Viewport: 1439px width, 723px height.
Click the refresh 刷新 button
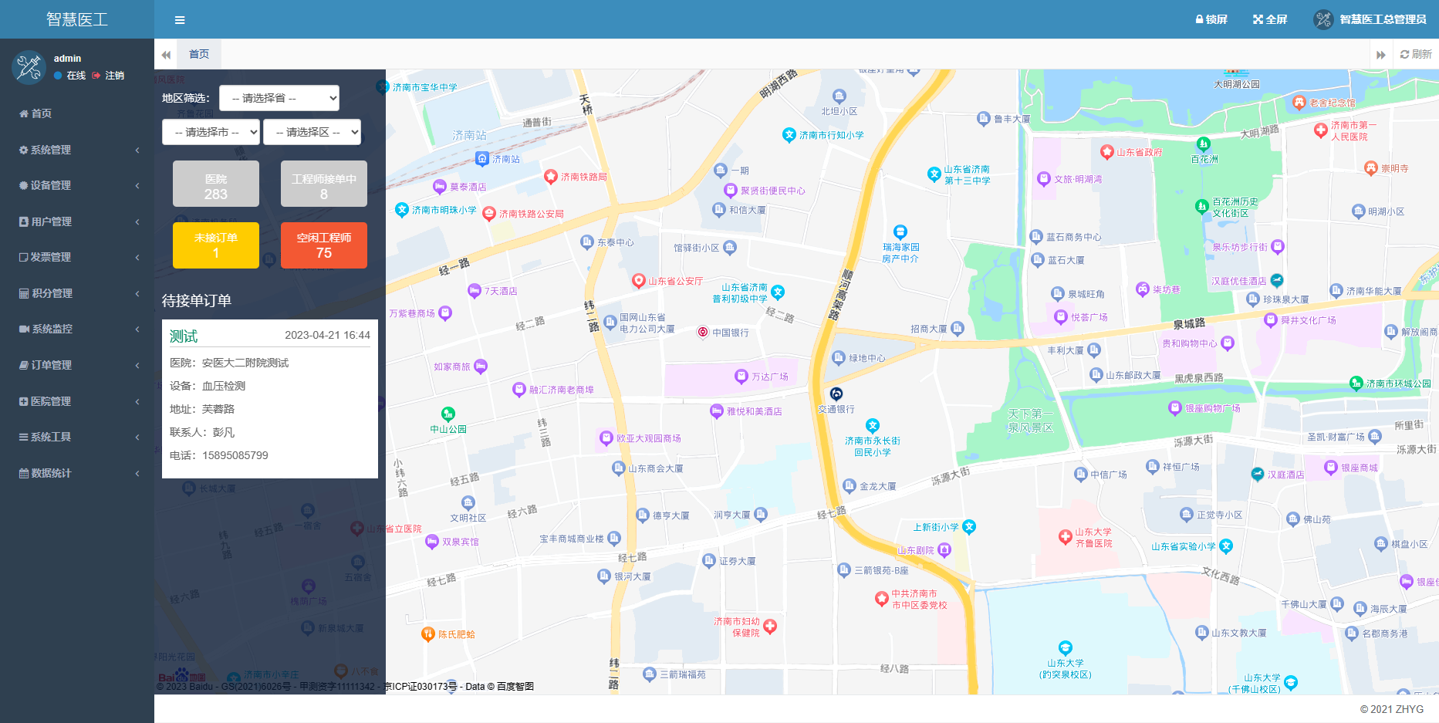click(1416, 54)
